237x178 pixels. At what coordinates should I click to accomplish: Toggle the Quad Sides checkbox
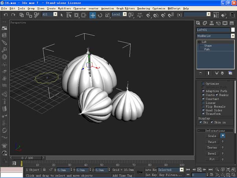(x=204, y=110)
